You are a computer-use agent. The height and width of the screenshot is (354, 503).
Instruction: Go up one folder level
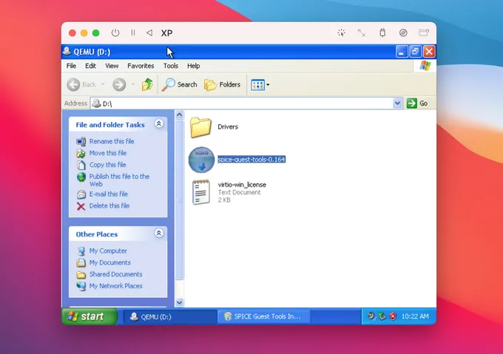coord(147,84)
